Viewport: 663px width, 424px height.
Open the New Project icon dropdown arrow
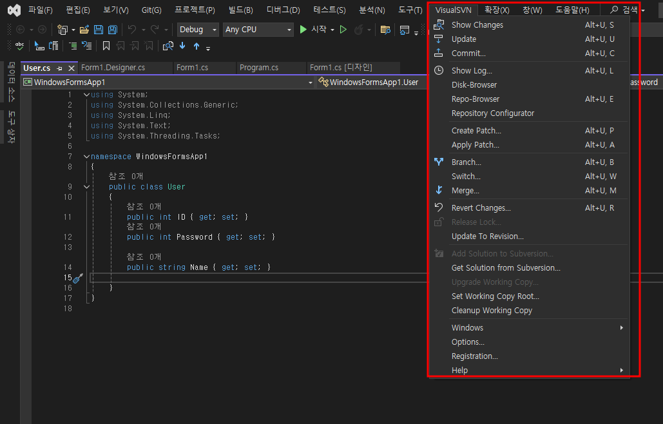(73, 30)
